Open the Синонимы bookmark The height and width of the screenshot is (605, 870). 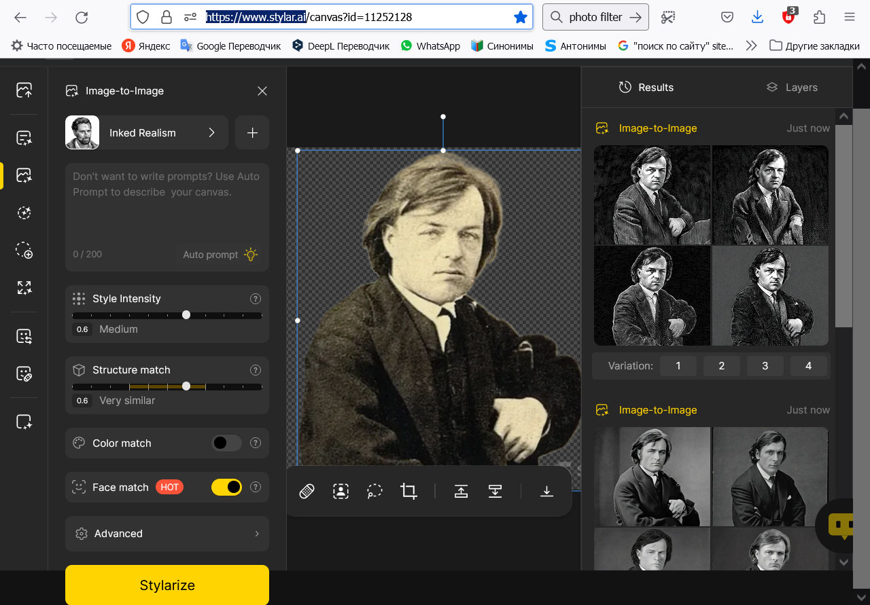pyautogui.click(x=502, y=45)
